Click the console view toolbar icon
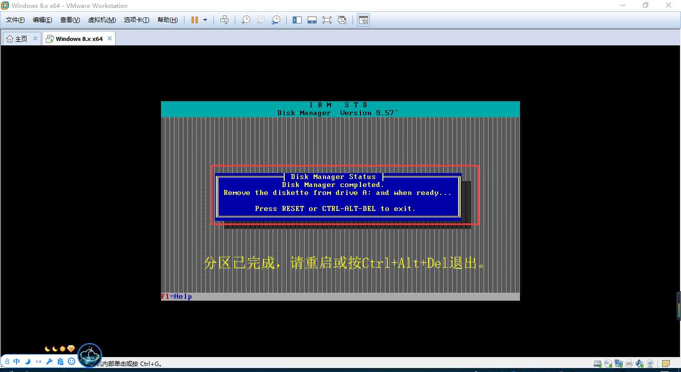 click(363, 20)
